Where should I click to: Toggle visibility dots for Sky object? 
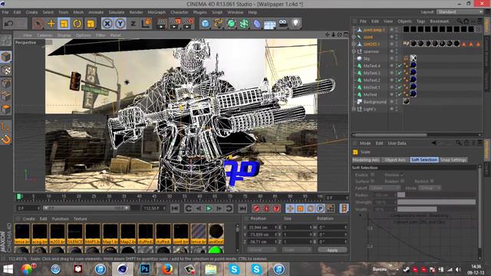396,58
